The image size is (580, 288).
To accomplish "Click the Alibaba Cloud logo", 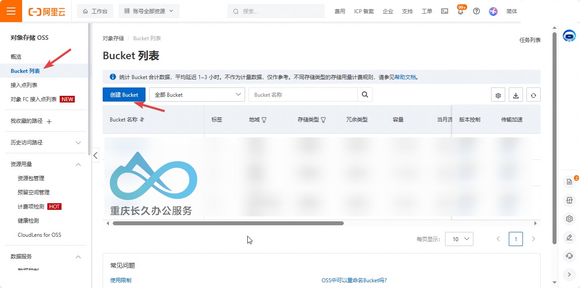I will [46, 11].
